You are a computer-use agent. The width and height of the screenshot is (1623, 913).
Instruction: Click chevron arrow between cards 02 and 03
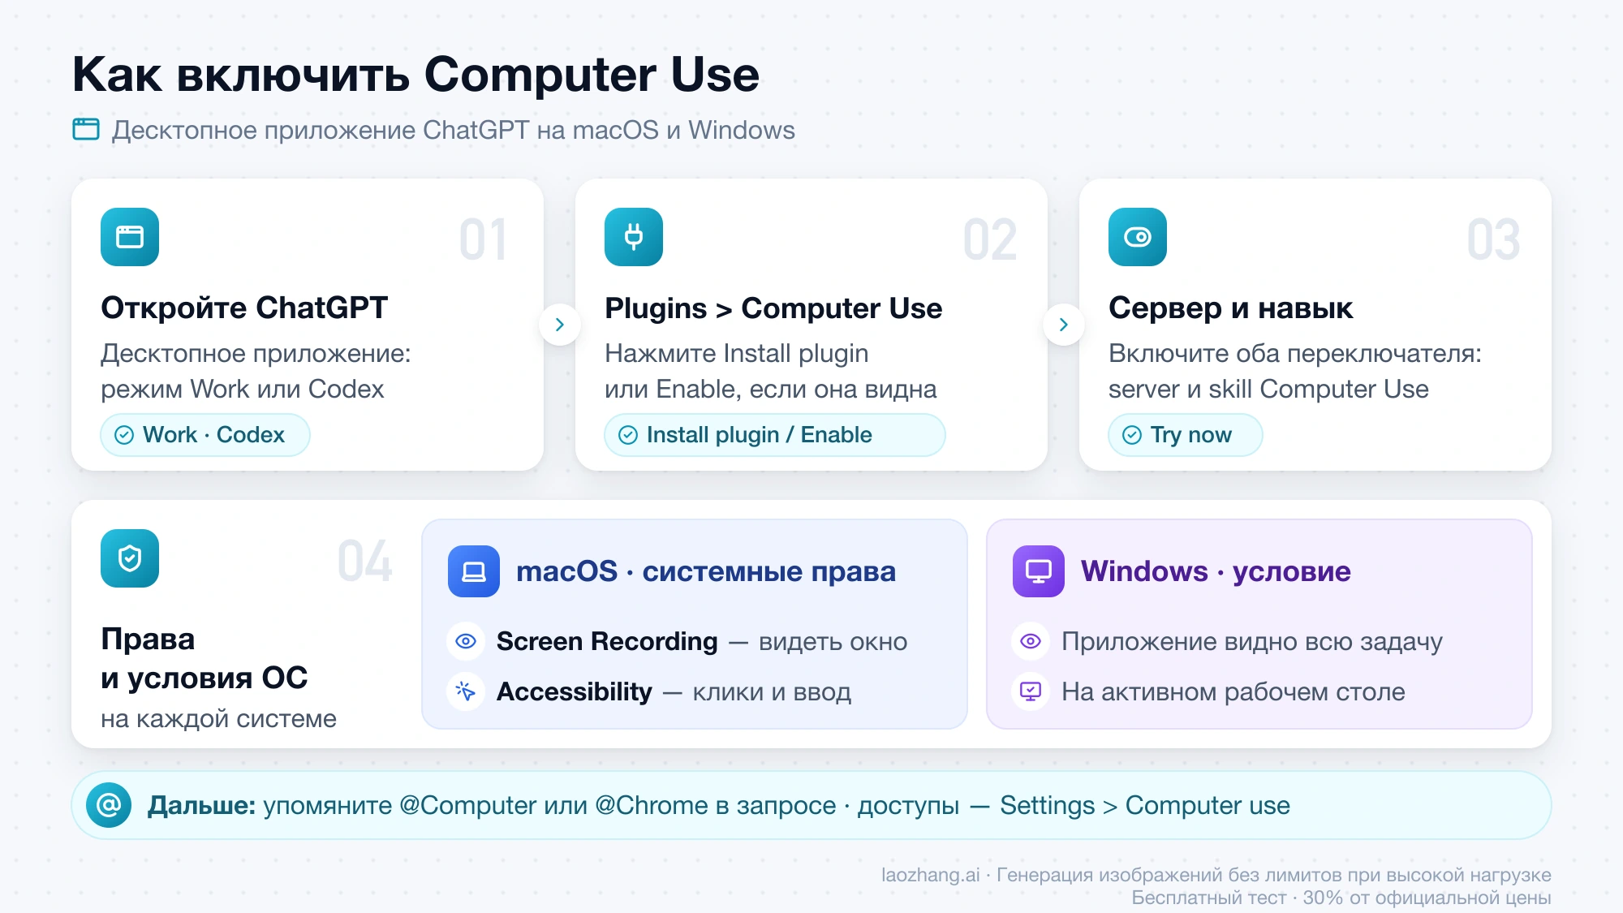(1064, 325)
